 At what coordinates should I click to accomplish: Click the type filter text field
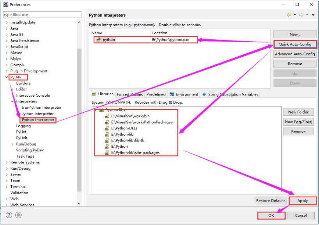coord(43,15)
